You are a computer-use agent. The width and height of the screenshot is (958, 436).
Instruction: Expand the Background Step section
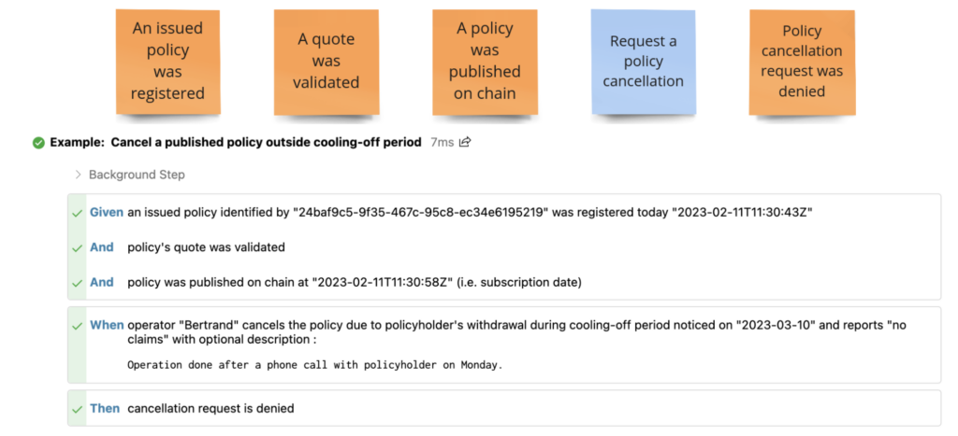tap(79, 175)
